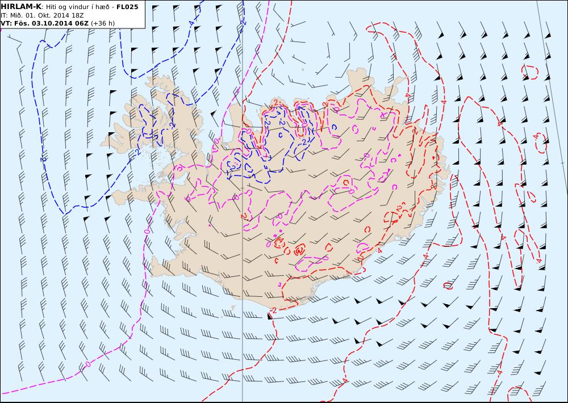Select the 'IT: Mið. 01. Okt. 2014 18Z' line

click(42, 15)
